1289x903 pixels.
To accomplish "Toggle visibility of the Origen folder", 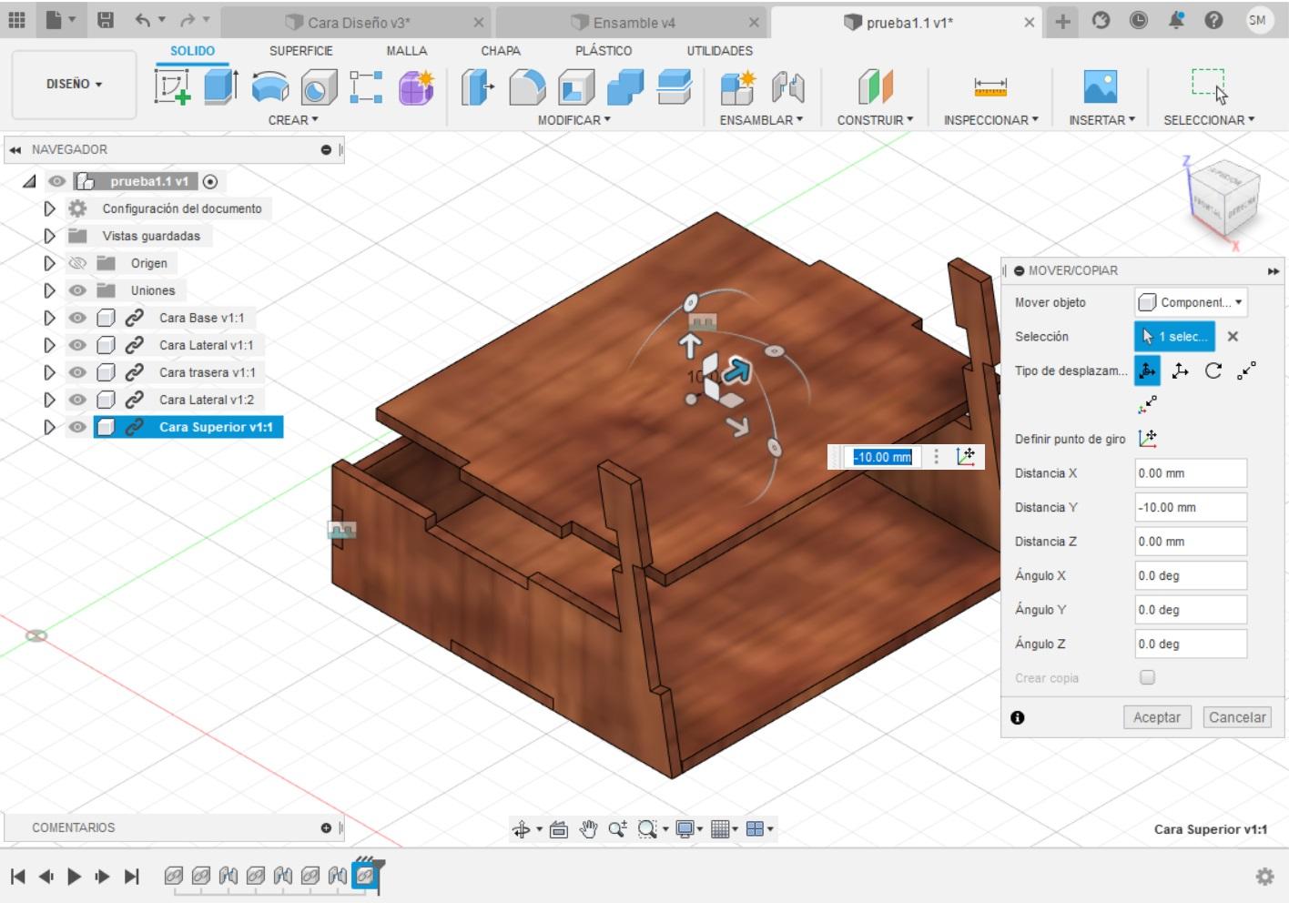I will tap(78, 263).
